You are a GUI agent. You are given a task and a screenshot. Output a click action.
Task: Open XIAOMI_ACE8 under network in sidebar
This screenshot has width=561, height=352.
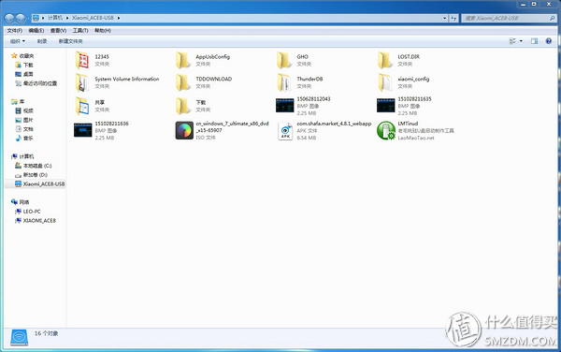pos(36,221)
